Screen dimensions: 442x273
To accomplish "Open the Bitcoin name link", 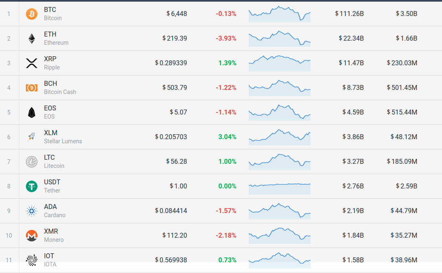I will point(53,18).
